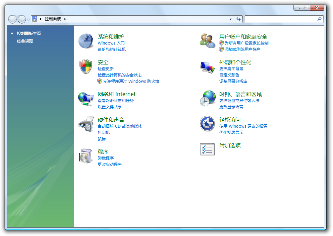Click 允许程序通过 Windows 防火墙 link

point(131,81)
